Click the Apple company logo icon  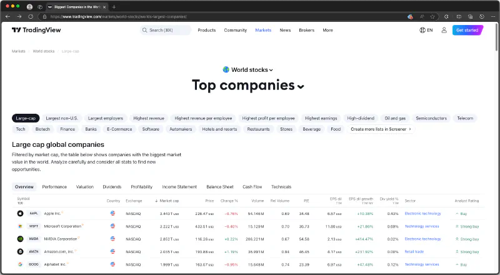(x=20, y=213)
